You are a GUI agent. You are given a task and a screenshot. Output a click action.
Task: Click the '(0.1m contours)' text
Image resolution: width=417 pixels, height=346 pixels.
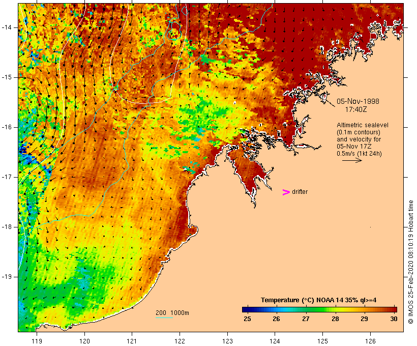point(358,132)
